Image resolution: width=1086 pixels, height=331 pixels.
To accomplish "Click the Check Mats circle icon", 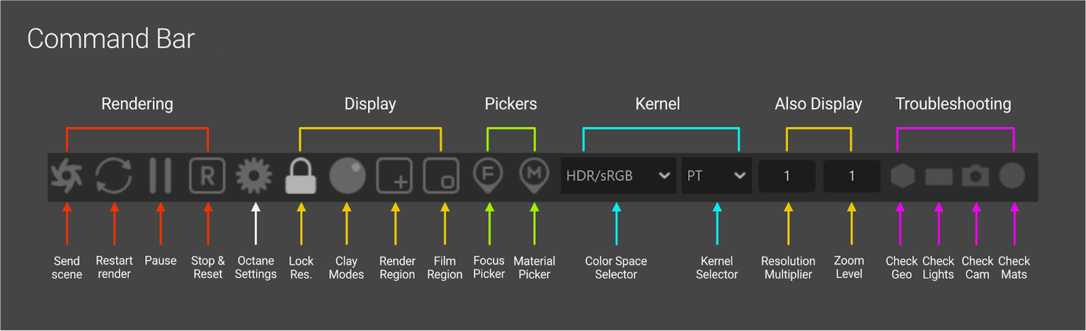I will (1012, 176).
